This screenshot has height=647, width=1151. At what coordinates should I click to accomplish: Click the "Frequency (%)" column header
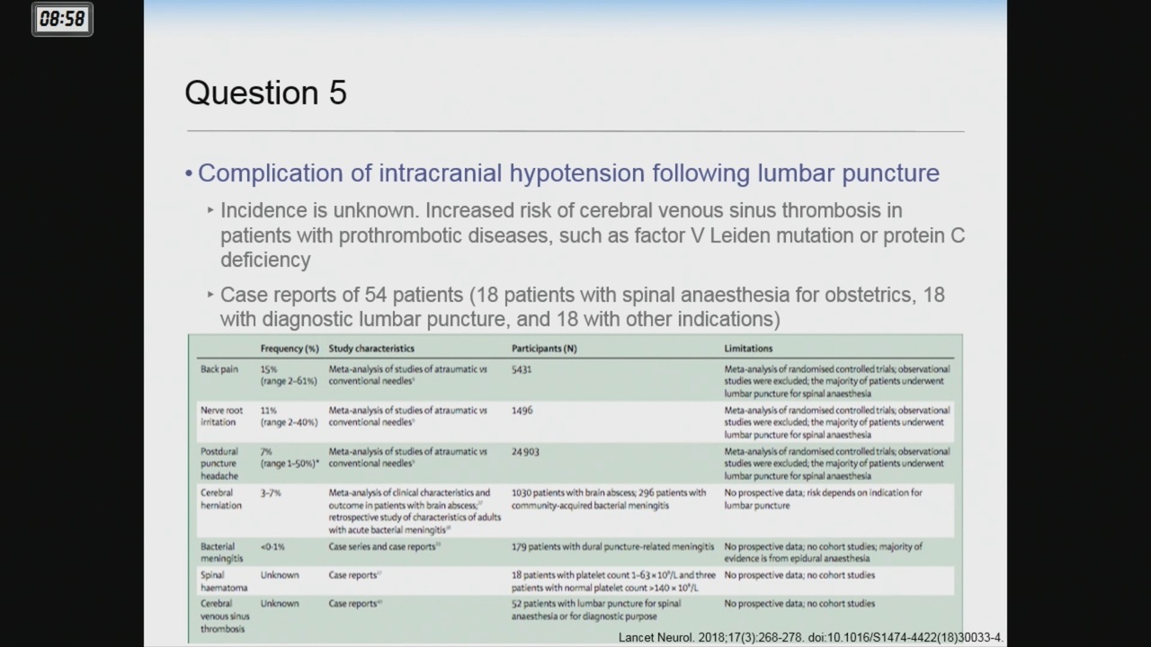coord(290,348)
